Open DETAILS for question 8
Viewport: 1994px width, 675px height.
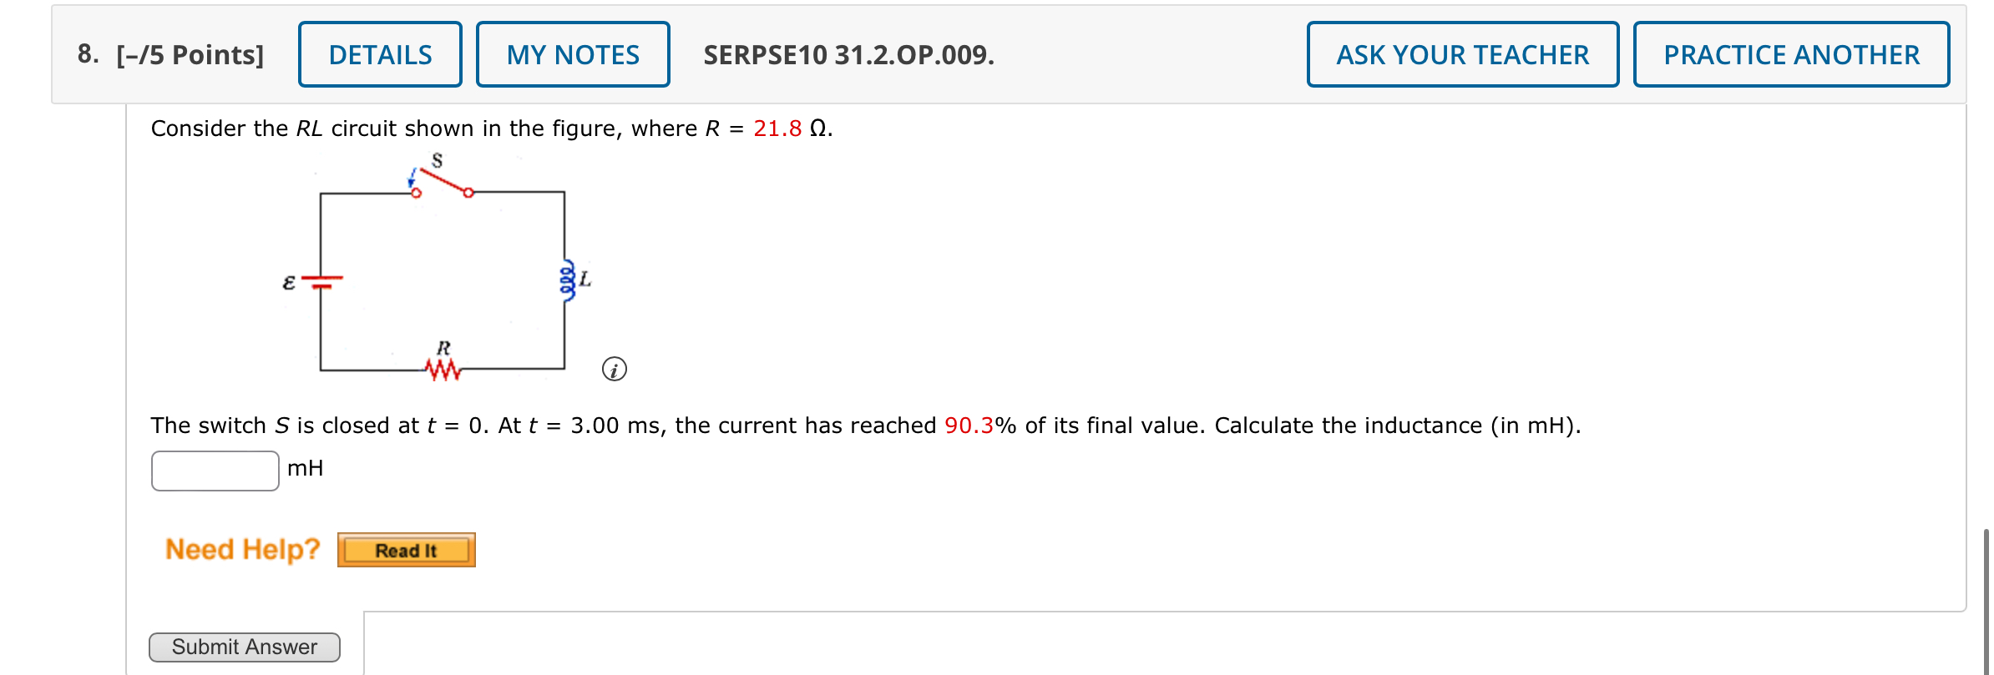[380, 53]
